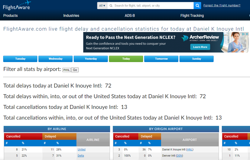Open the Delta airline link
Screen dimensions: 250x160
pyautogui.click(x=81, y=156)
